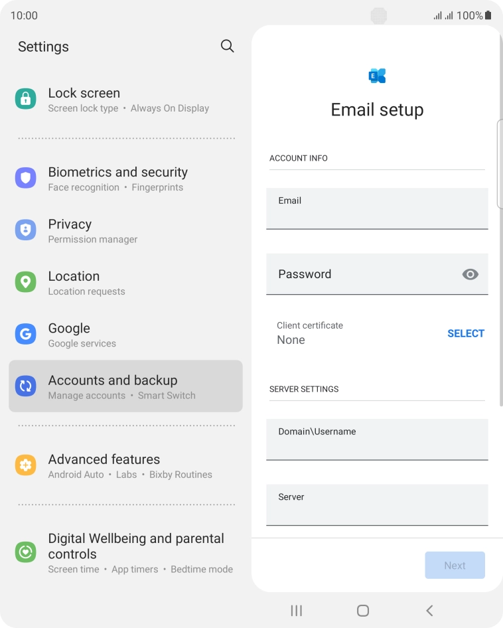503x628 pixels.
Task: Open the Location pin icon
Action: point(26,282)
